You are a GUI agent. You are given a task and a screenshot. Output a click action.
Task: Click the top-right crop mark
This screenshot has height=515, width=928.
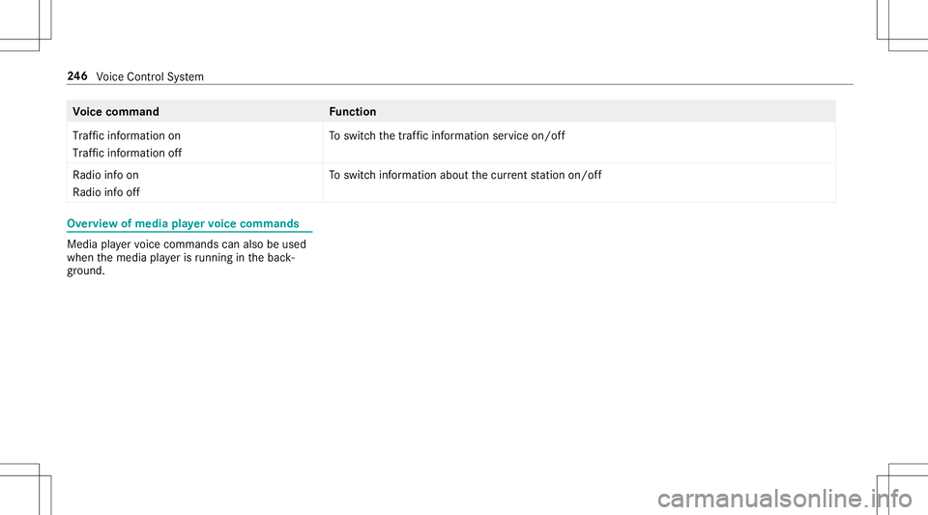click(887, 39)
